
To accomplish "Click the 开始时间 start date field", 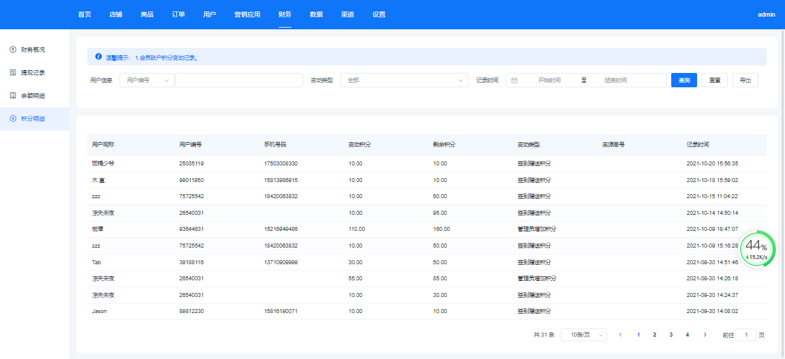I will point(549,80).
